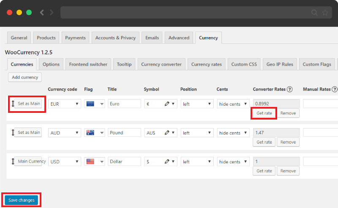Click the red close window dot

[x=9, y=13]
